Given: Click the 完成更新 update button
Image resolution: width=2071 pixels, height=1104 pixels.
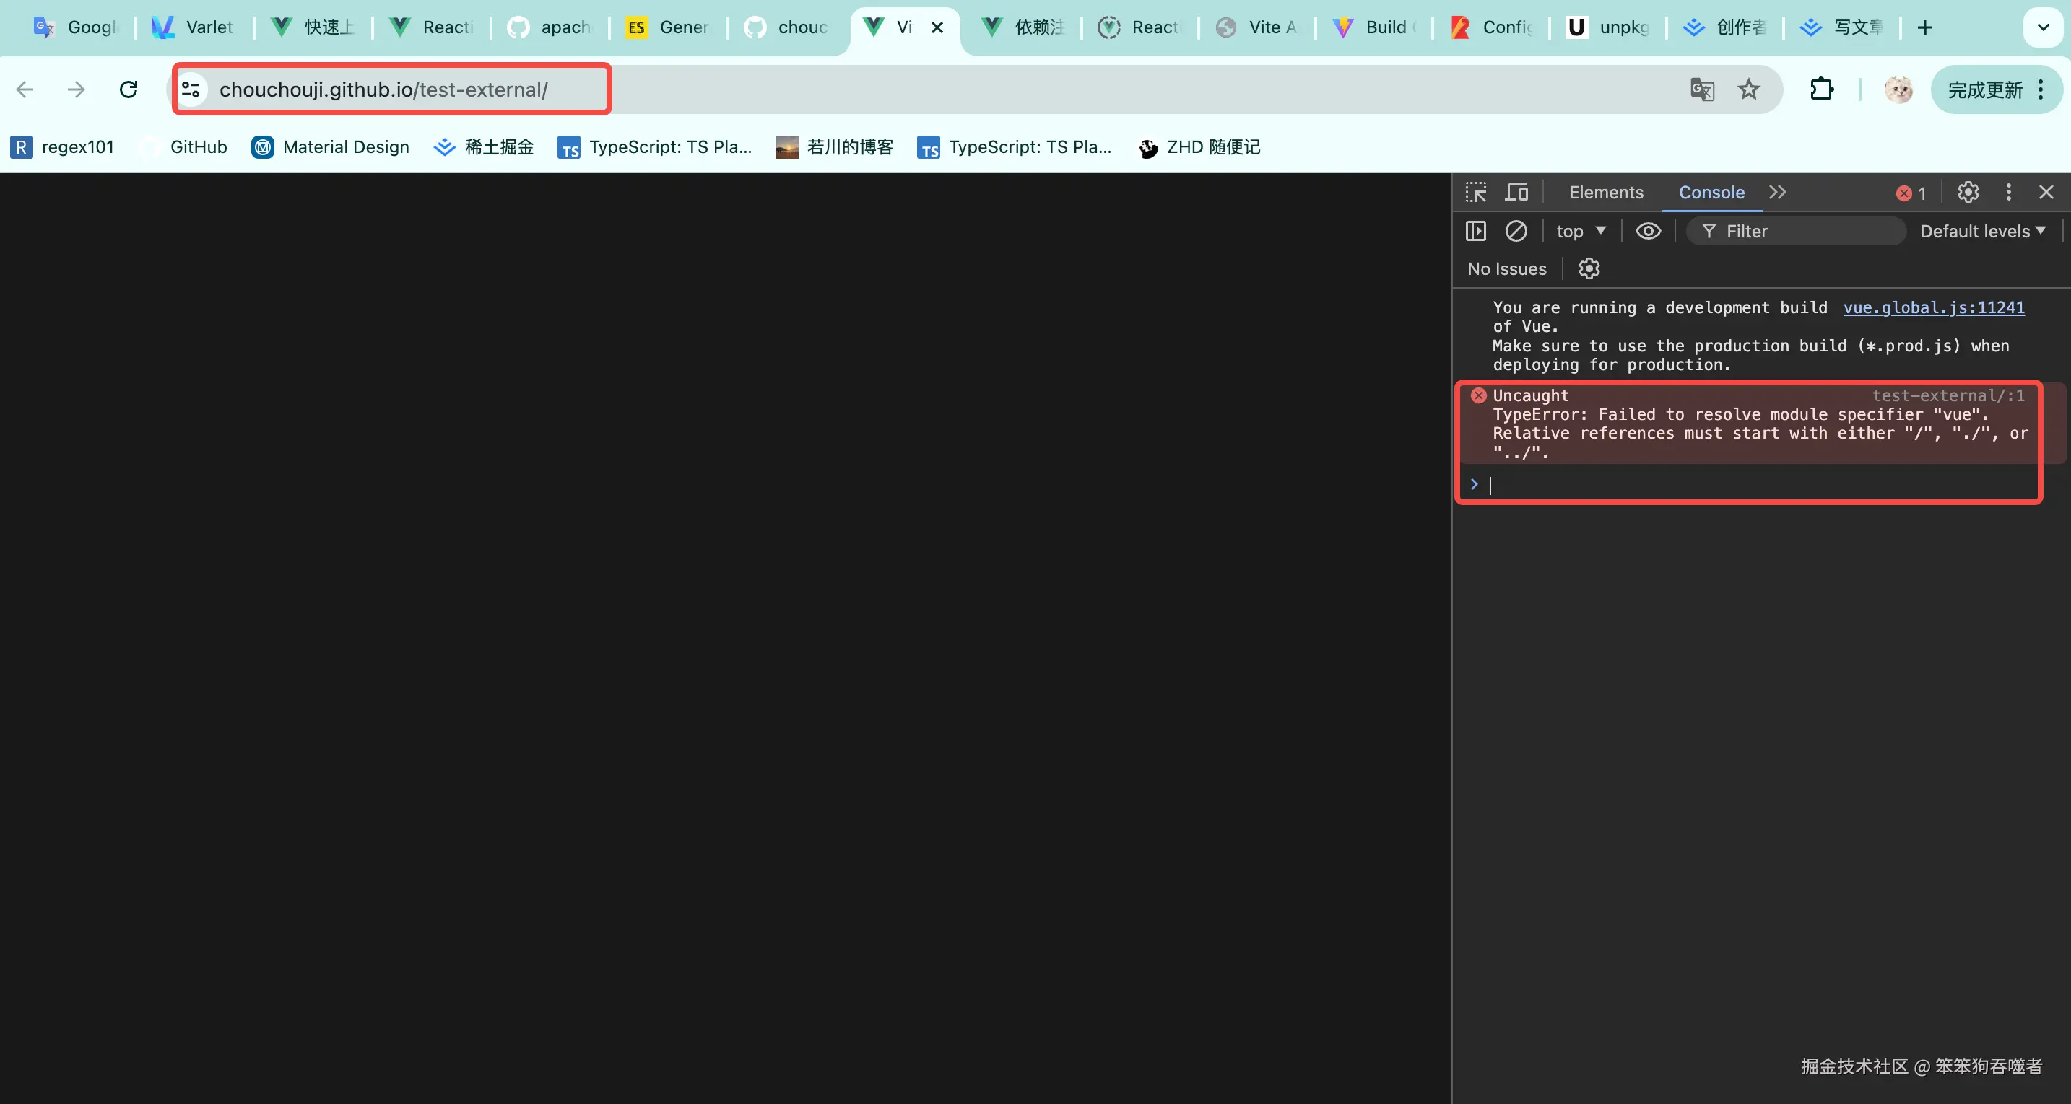Looking at the screenshot, I should pyautogui.click(x=1984, y=89).
